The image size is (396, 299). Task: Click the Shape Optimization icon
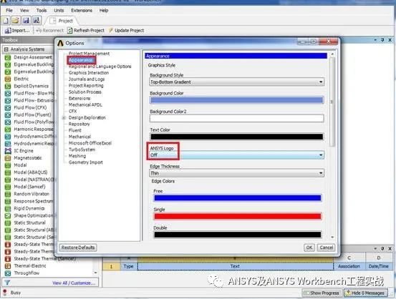[8, 216]
